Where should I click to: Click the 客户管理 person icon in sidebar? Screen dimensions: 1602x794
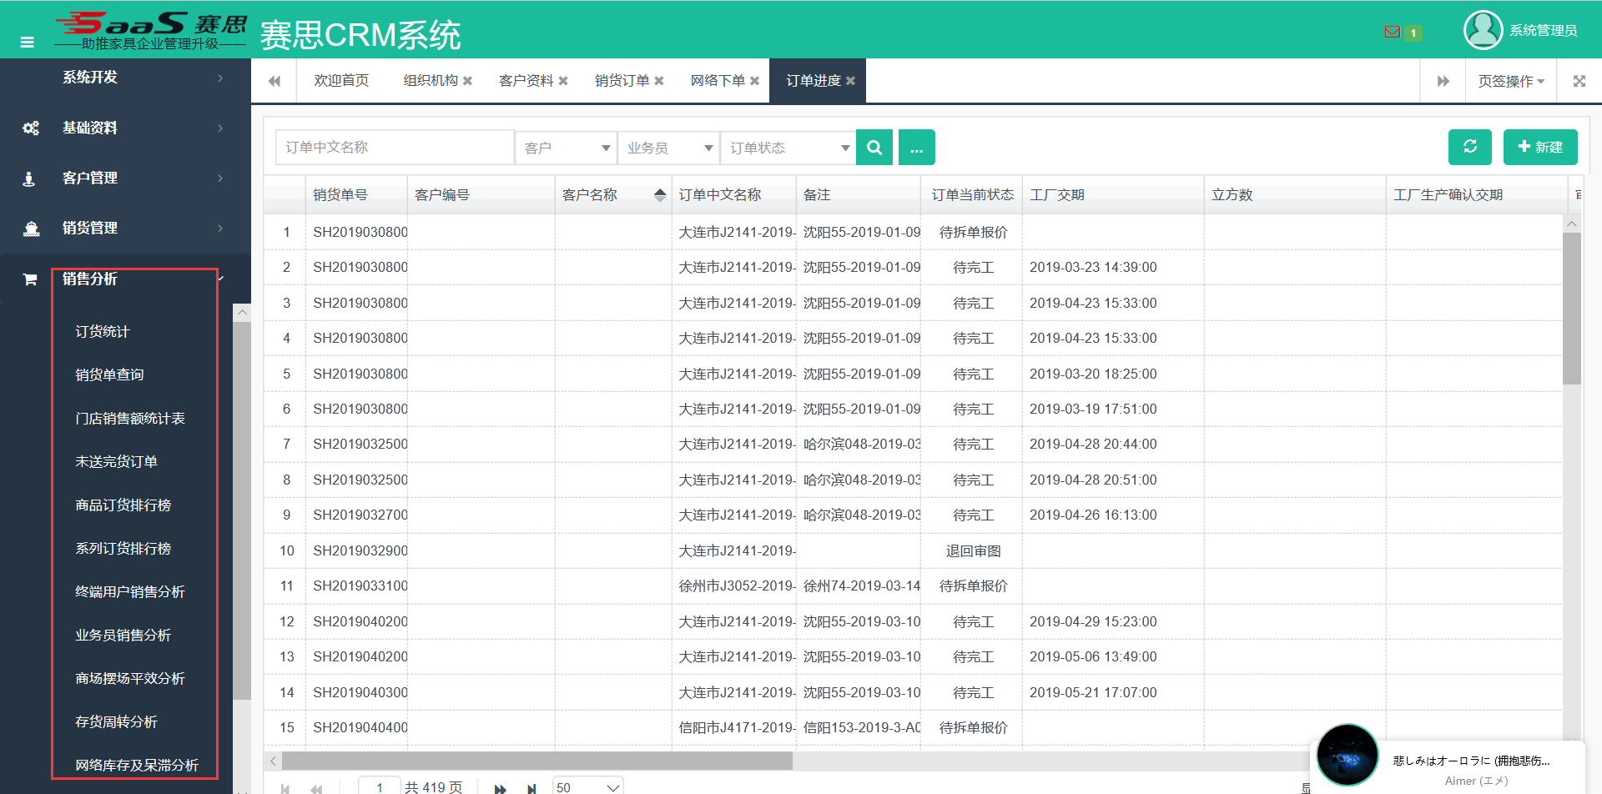coord(30,178)
